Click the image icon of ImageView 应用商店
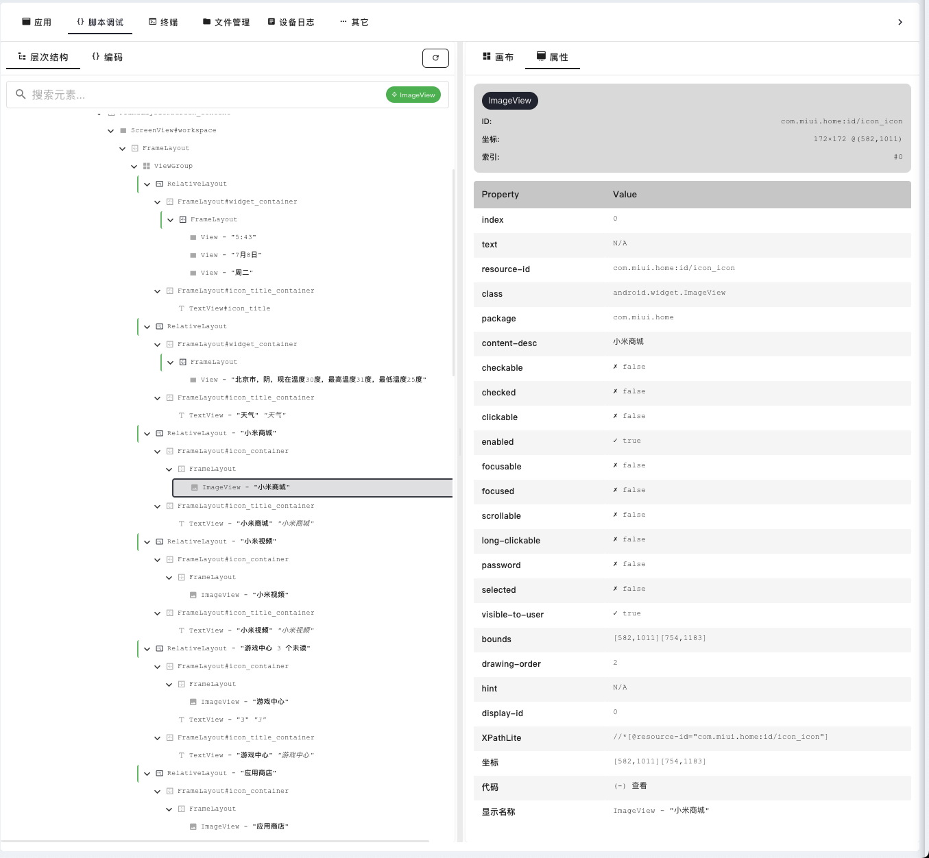 (193, 826)
